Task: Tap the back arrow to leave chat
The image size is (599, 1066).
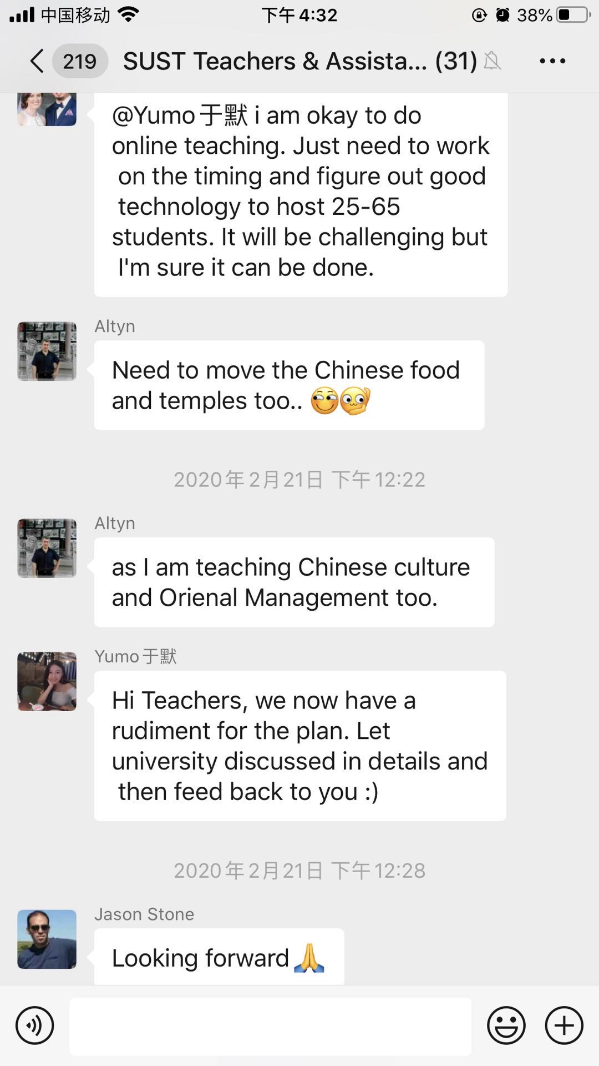Action: [37, 61]
